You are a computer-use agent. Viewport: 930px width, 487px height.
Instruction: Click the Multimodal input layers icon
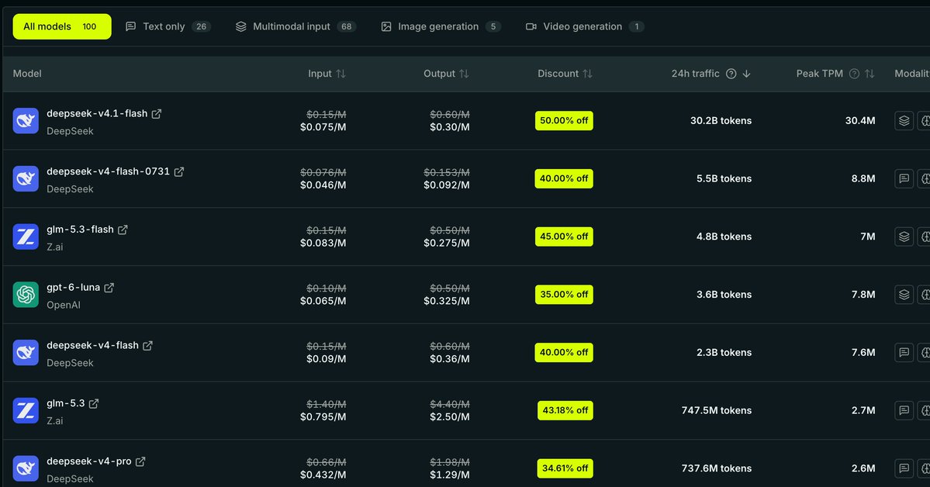(240, 26)
